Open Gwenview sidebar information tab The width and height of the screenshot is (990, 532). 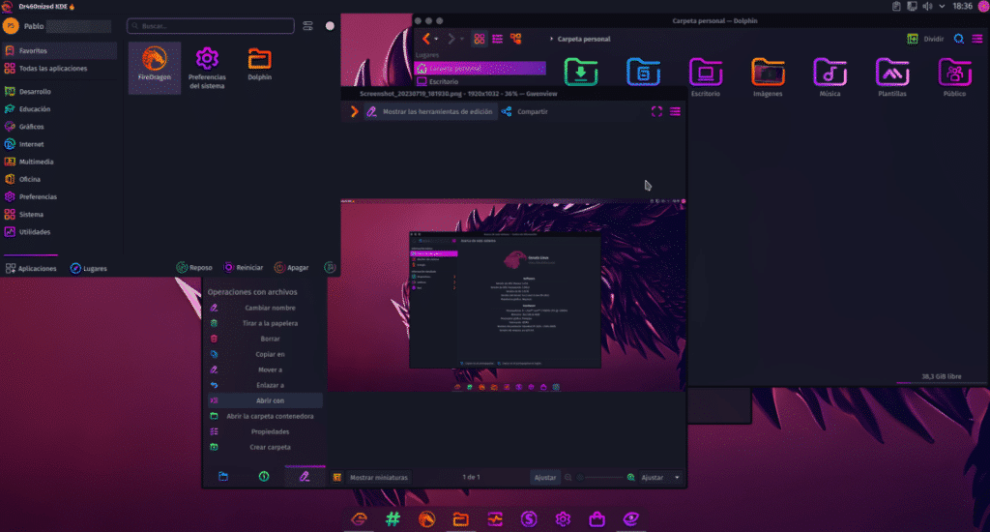click(x=264, y=477)
